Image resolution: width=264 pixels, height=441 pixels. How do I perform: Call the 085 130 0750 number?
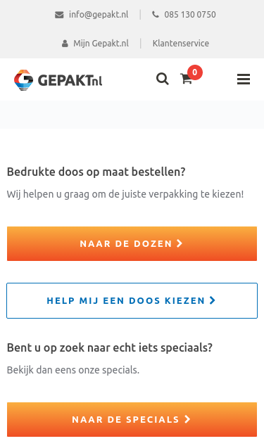[190, 15]
